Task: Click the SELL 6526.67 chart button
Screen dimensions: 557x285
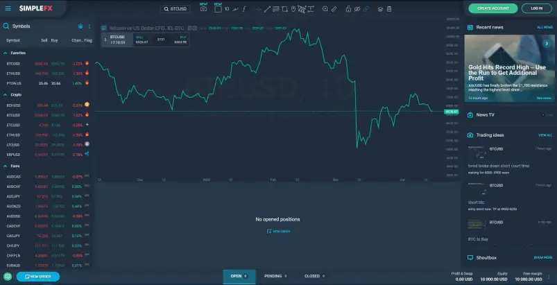Action: [x=142, y=40]
